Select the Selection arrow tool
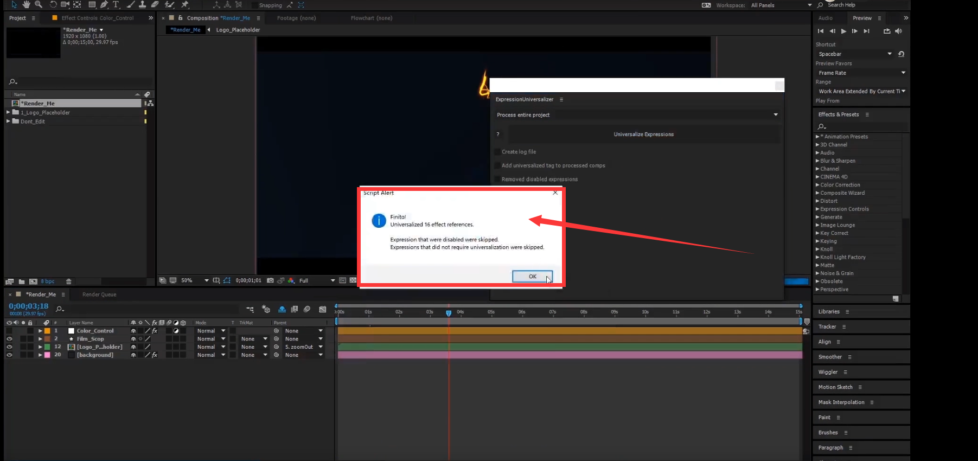This screenshot has height=461, width=978. (x=14, y=4)
